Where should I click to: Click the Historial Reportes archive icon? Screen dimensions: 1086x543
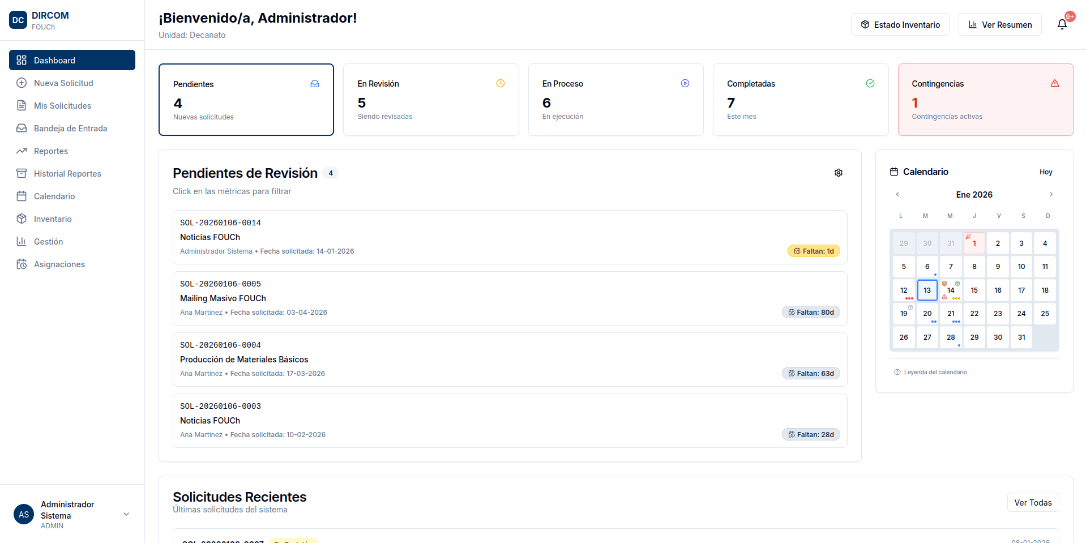tap(22, 173)
